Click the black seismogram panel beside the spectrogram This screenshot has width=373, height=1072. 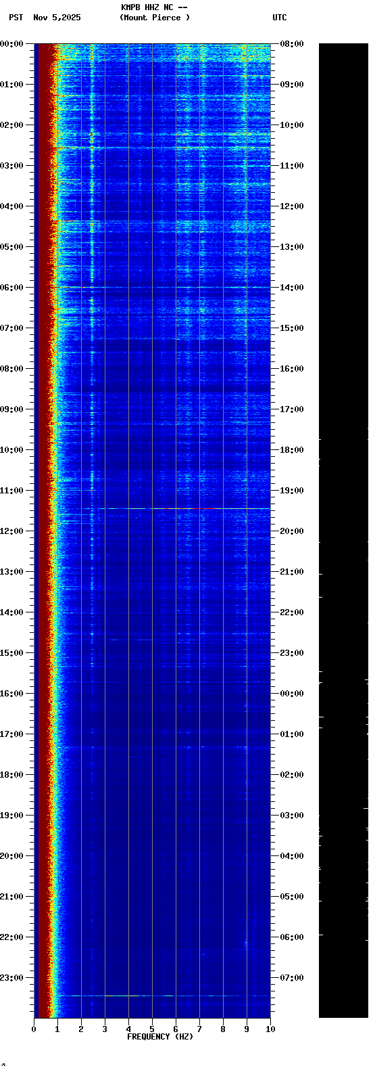tap(343, 531)
